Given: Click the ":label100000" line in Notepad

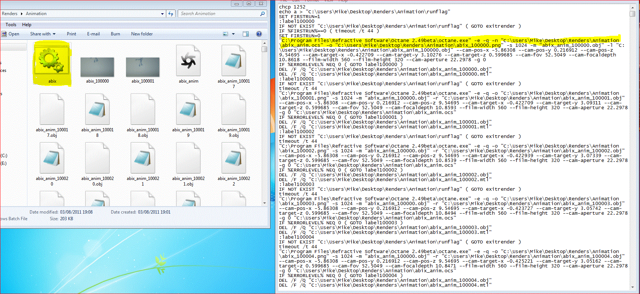Looking at the screenshot, I should [x=297, y=21].
